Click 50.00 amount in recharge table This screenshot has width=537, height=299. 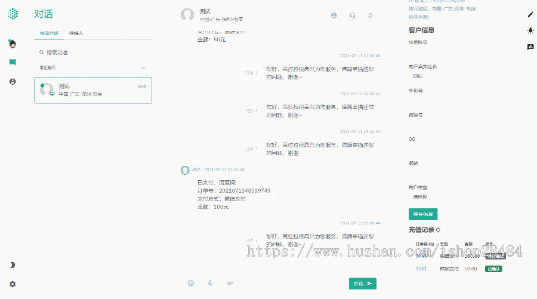pos(471,269)
